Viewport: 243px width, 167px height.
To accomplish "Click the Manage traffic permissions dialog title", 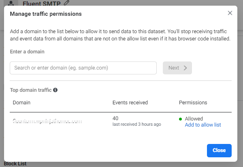I will (x=46, y=14).
